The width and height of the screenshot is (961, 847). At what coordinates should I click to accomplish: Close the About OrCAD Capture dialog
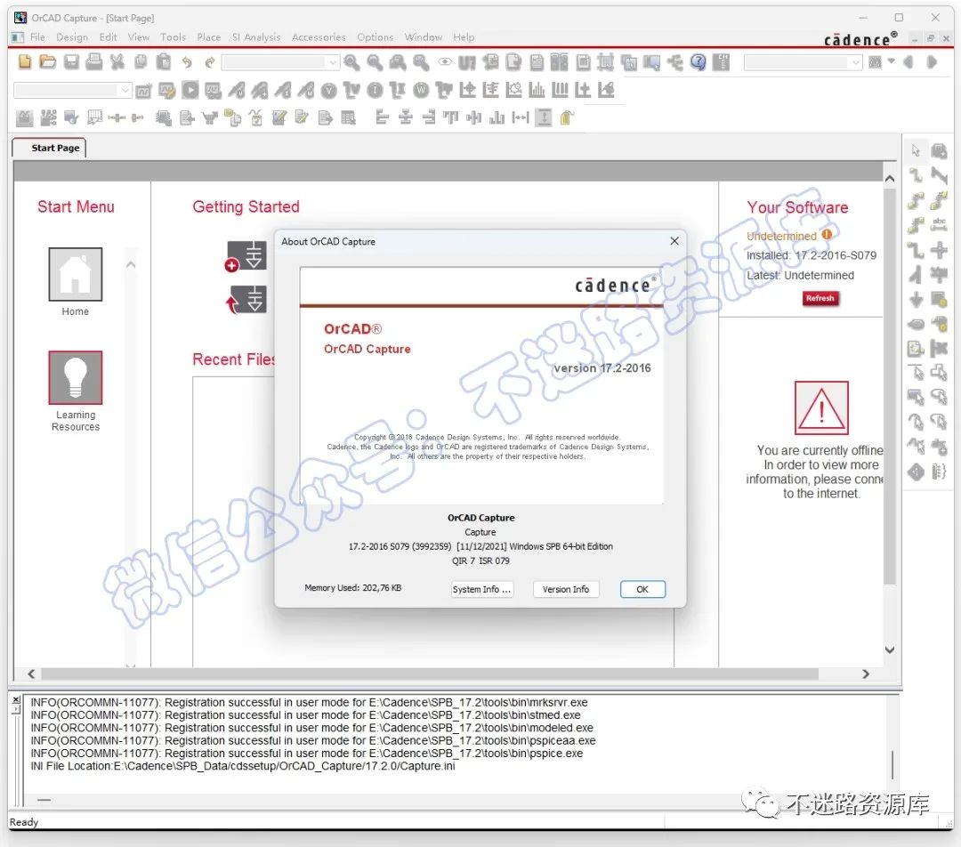click(x=674, y=241)
